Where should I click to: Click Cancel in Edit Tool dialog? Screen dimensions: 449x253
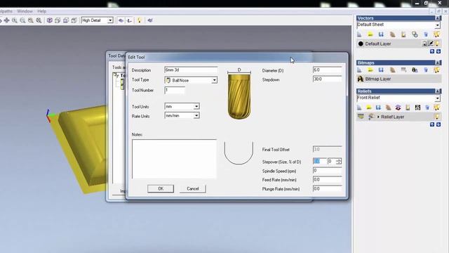pyautogui.click(x=193, y=188)
